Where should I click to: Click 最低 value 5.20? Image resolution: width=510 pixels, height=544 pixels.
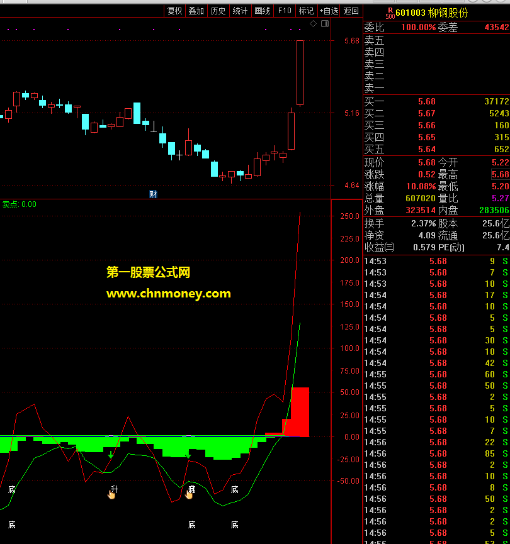pyautogui.click(x=501, y=186)
